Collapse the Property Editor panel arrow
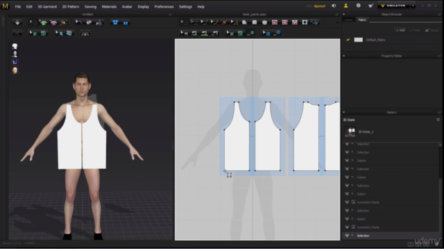 click(344, 56)
